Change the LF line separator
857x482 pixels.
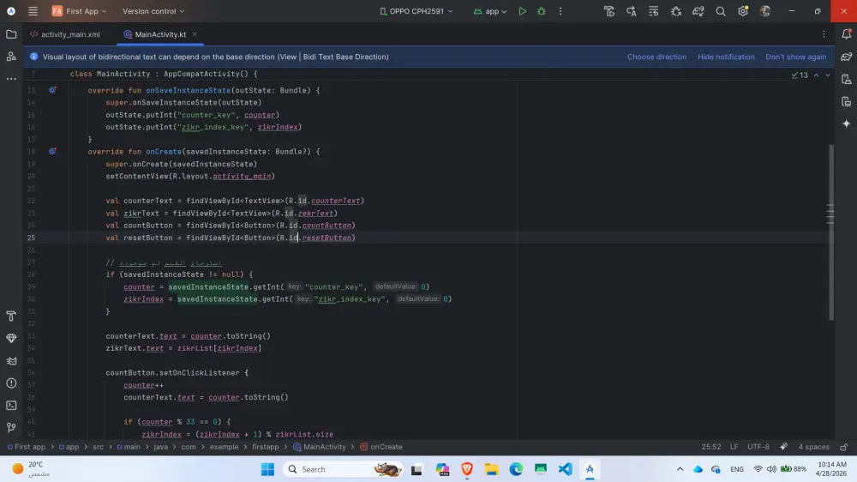(x=734, y=447)
